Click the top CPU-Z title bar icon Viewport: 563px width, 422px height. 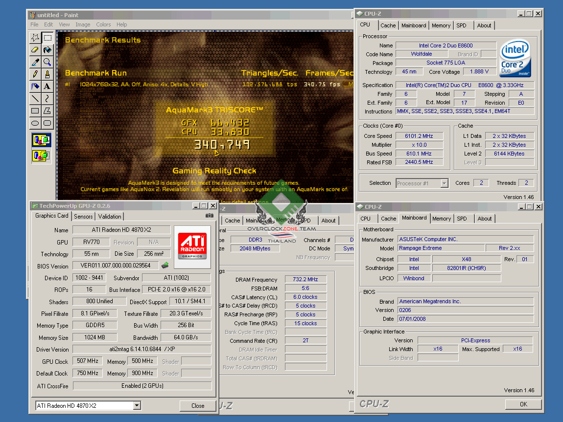360,14
